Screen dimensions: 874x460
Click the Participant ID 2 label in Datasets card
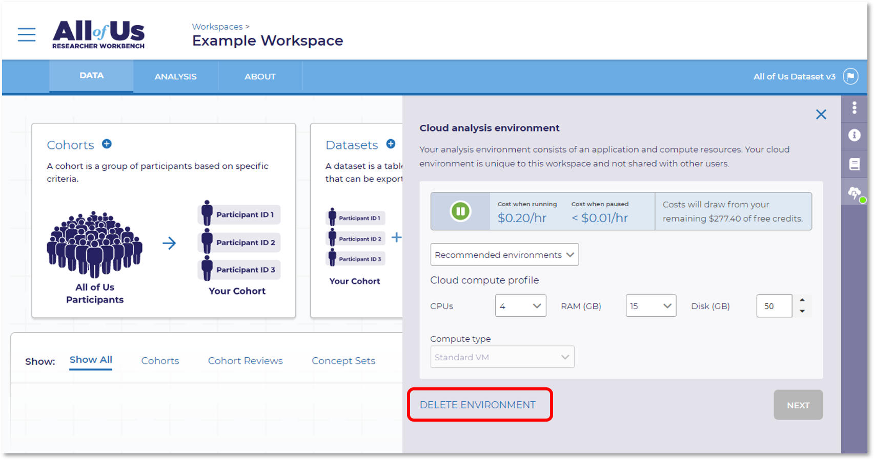[x=360, y=239]
